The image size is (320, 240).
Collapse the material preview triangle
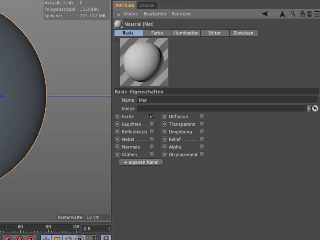[117, 40]
